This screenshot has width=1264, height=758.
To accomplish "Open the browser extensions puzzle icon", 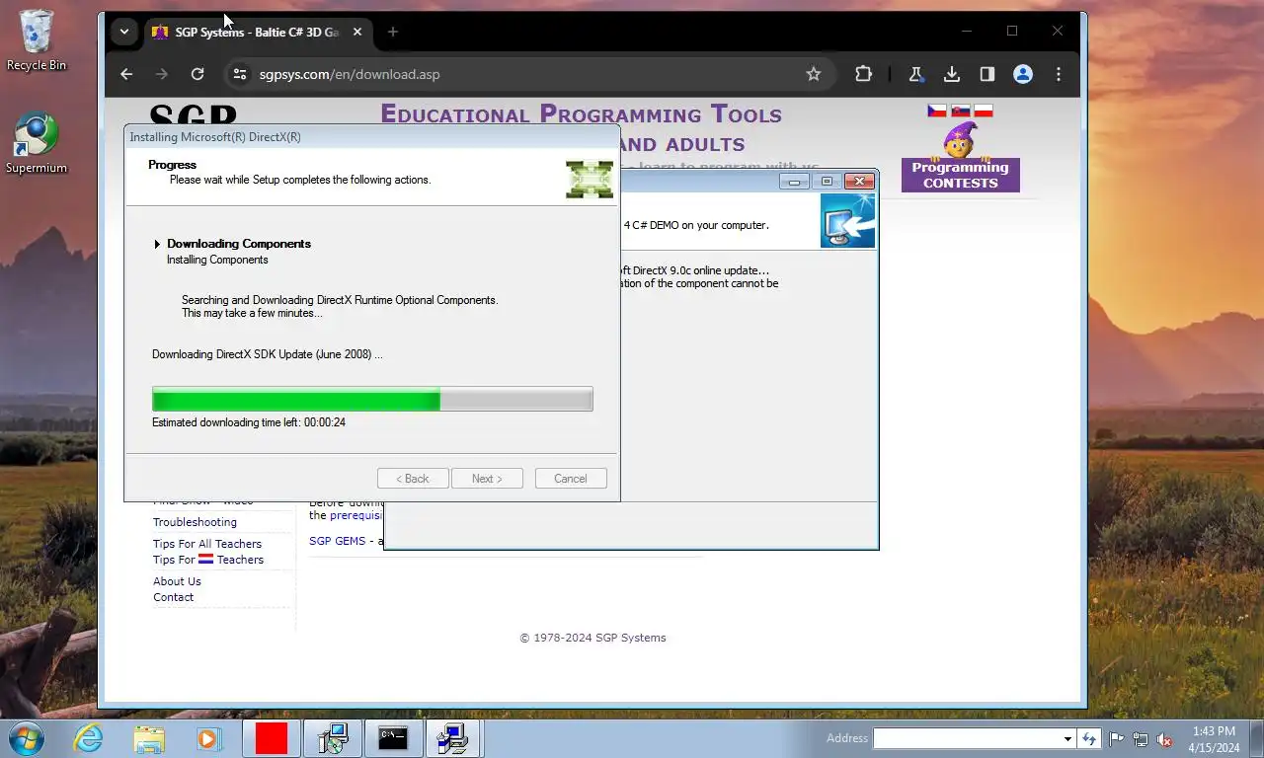I will (x=863, y=74).
